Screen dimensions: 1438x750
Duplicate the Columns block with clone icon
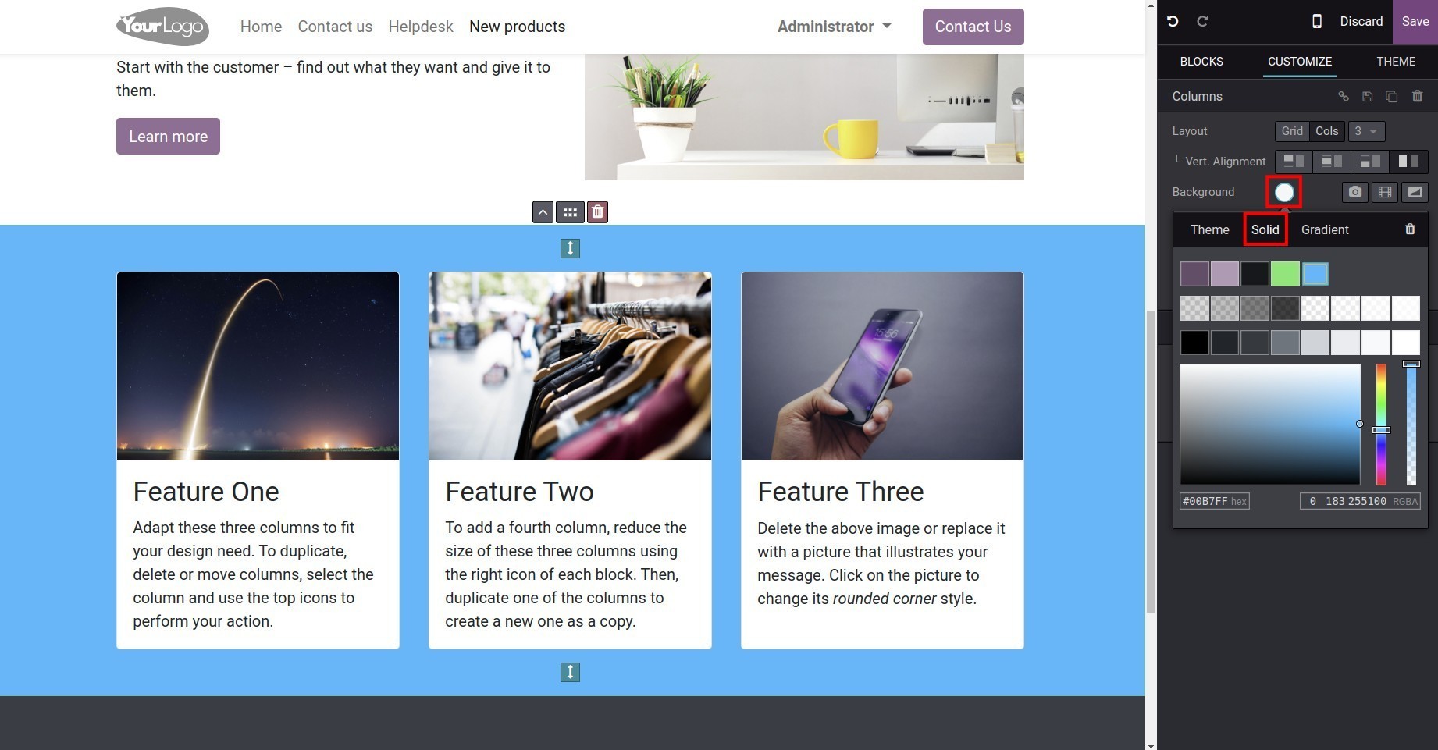1391,96
